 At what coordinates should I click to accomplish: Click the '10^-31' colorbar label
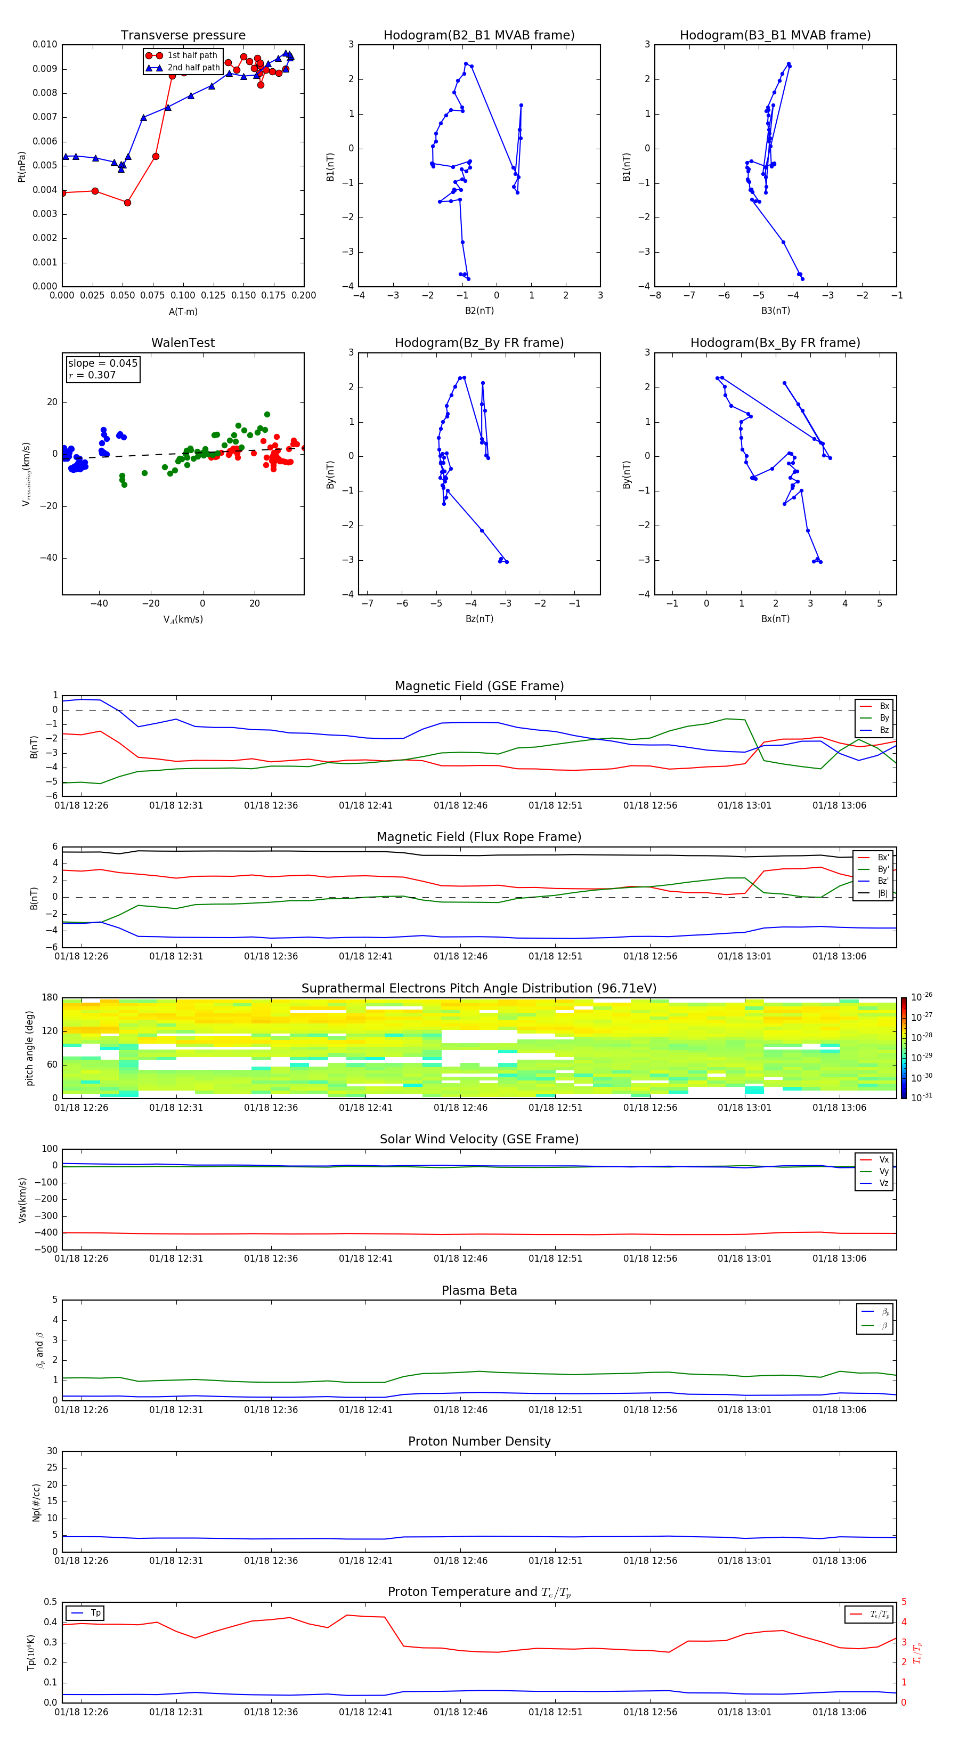click(x=922, y=1098)
